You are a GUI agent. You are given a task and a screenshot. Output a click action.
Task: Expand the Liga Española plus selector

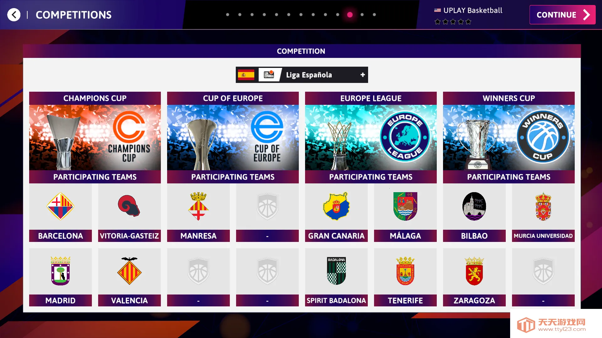coord(362,75)
